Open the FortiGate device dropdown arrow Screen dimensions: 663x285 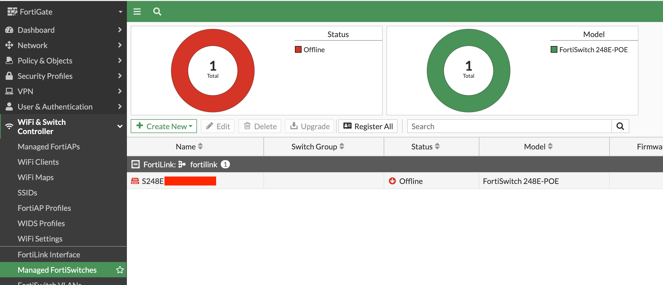(120, 12)
